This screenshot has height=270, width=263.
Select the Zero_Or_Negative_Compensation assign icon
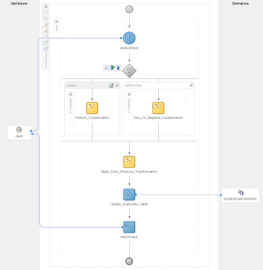[158, 108]
